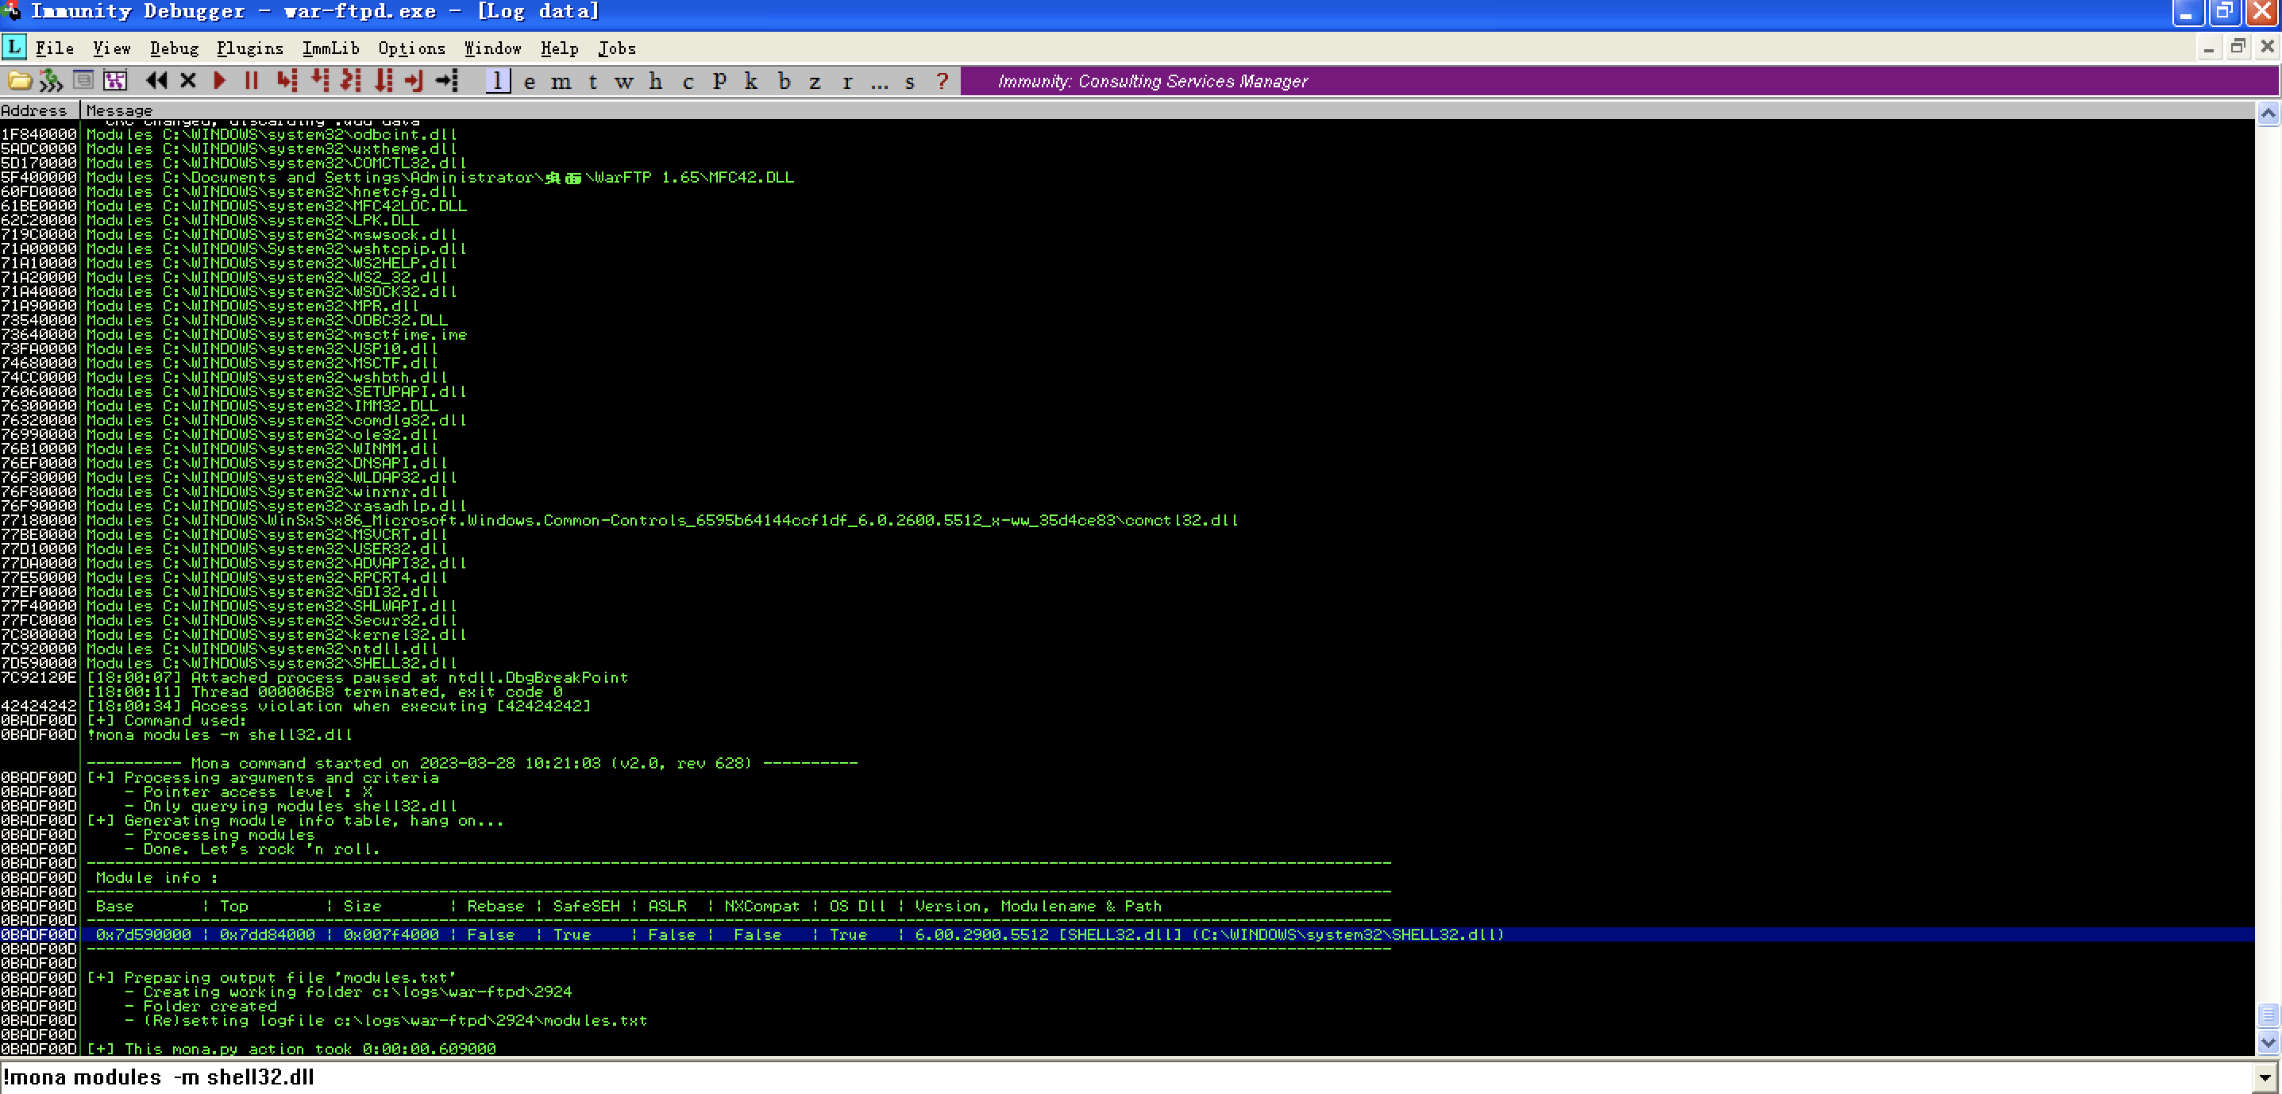
Task: Show Log window with 'l' button
Action: (x=498, y=82)
